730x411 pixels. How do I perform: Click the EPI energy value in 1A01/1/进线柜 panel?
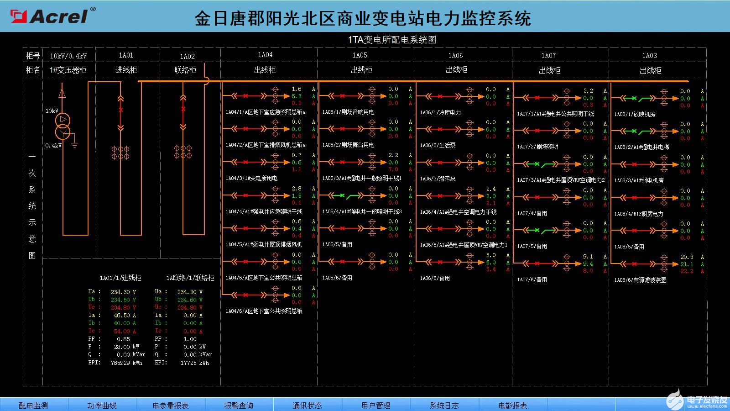(120, 363)
